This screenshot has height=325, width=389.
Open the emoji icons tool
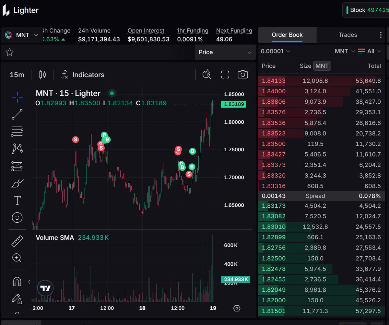[x=17, y=217]
